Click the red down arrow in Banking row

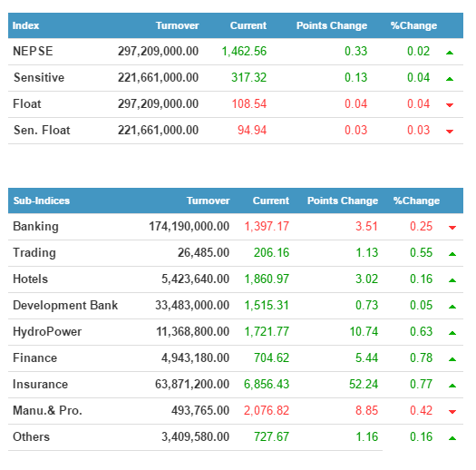coord(452,228)
